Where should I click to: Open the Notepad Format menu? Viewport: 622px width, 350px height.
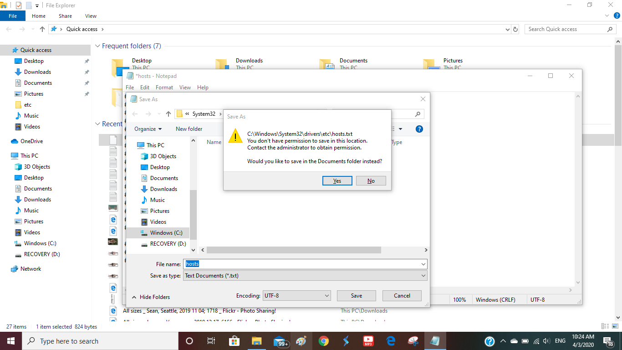(x=164, y=87)
